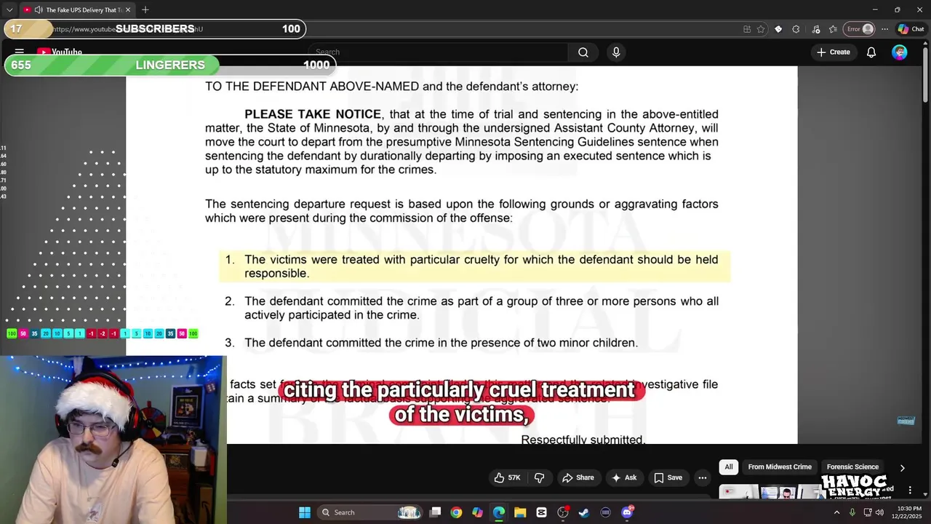931x524 pixels.
Task: Open the tag-shaped extension in toolbar
Action: pyautogui.click(x=778, y=29)
